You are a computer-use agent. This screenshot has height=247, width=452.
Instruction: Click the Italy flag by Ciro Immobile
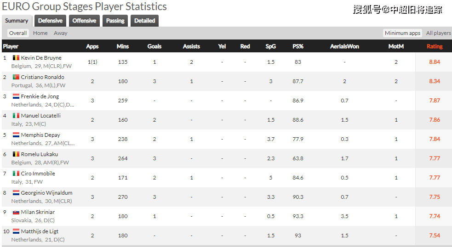tap(16, 174)
